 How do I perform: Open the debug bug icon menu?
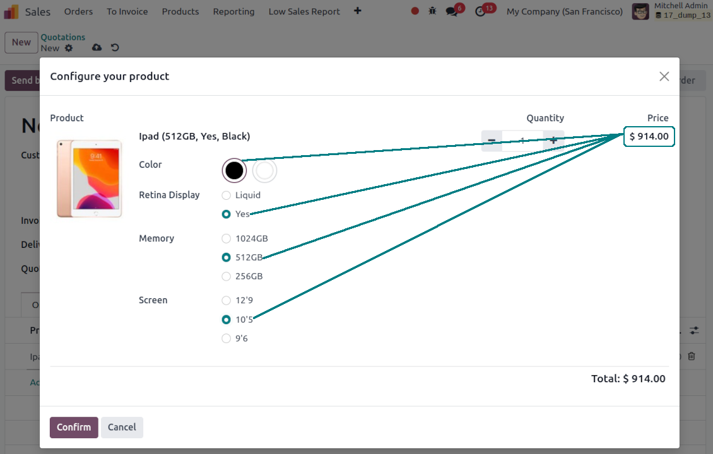click(432, 11)
